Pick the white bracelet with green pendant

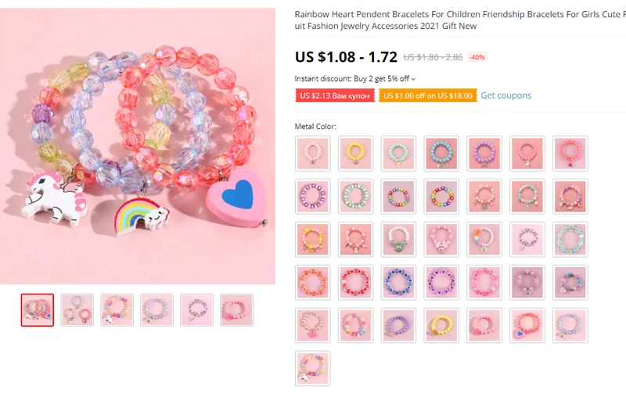(x=398, y=239)
